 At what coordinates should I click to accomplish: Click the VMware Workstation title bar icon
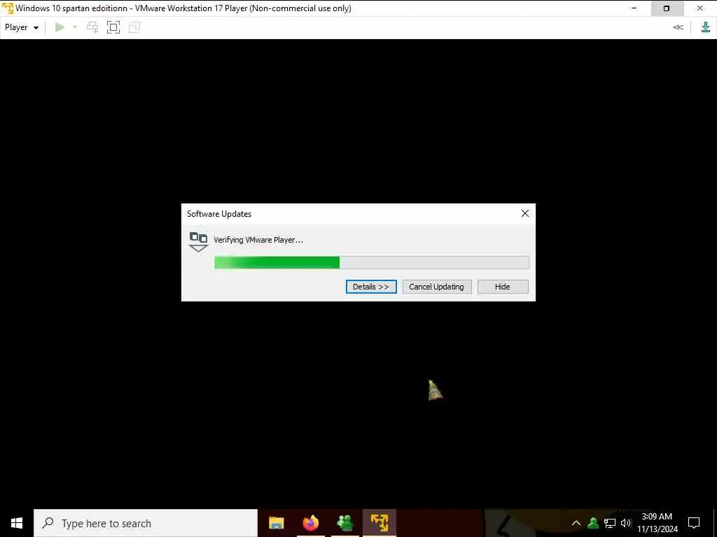(8, 8)
